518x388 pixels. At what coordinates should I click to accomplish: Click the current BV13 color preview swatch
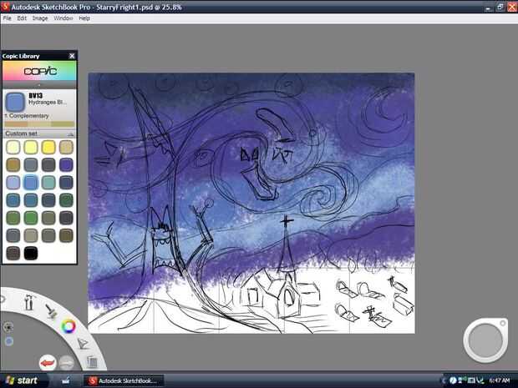(x=15, y=102)
